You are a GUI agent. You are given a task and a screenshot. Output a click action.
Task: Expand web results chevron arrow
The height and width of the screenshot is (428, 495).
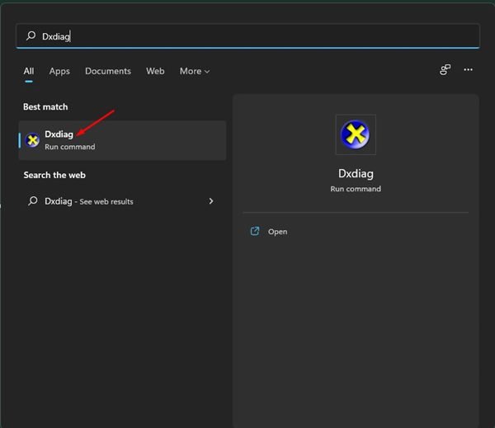tap(211, 201)
